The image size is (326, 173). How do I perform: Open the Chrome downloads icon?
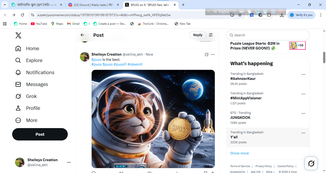pos(282,15)
